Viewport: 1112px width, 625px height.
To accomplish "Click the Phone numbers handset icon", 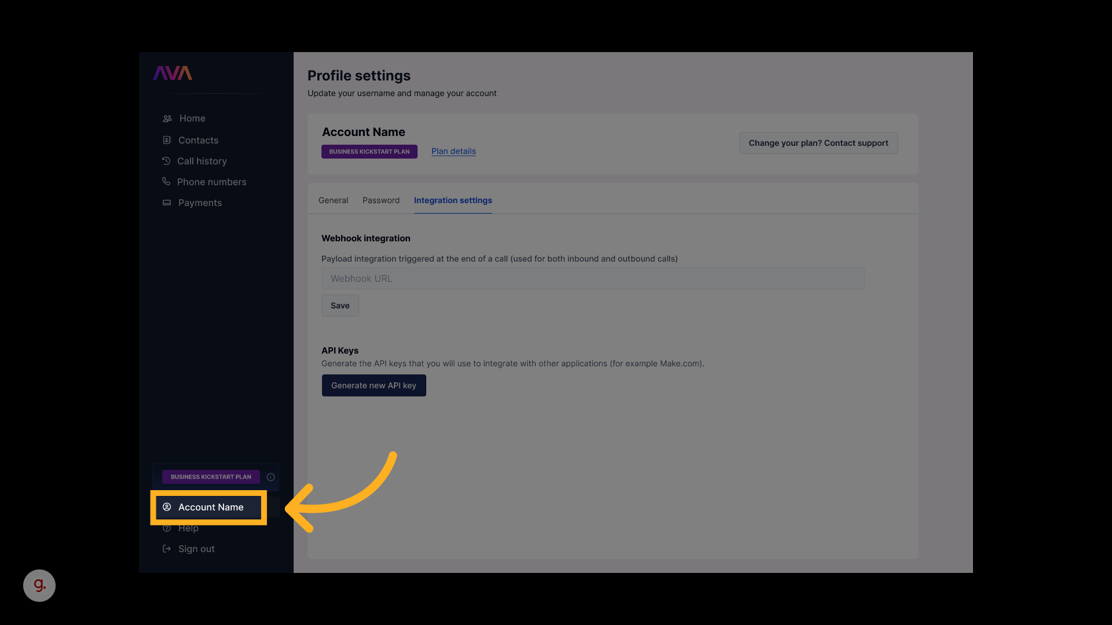I will [x=166, y=182].
